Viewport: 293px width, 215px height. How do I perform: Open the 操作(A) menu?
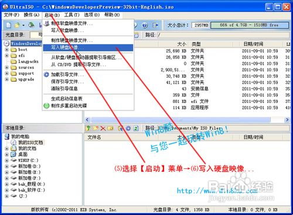[32, 15]
